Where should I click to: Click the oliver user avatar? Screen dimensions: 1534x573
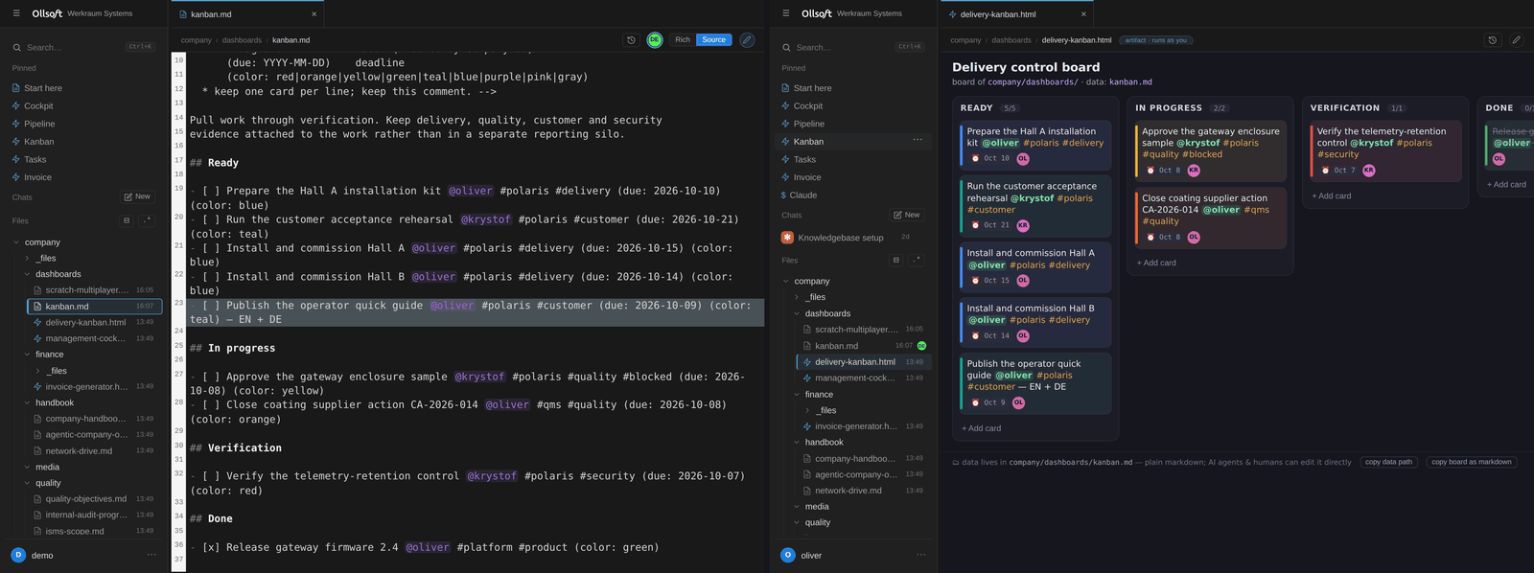(x=788, y=555)
